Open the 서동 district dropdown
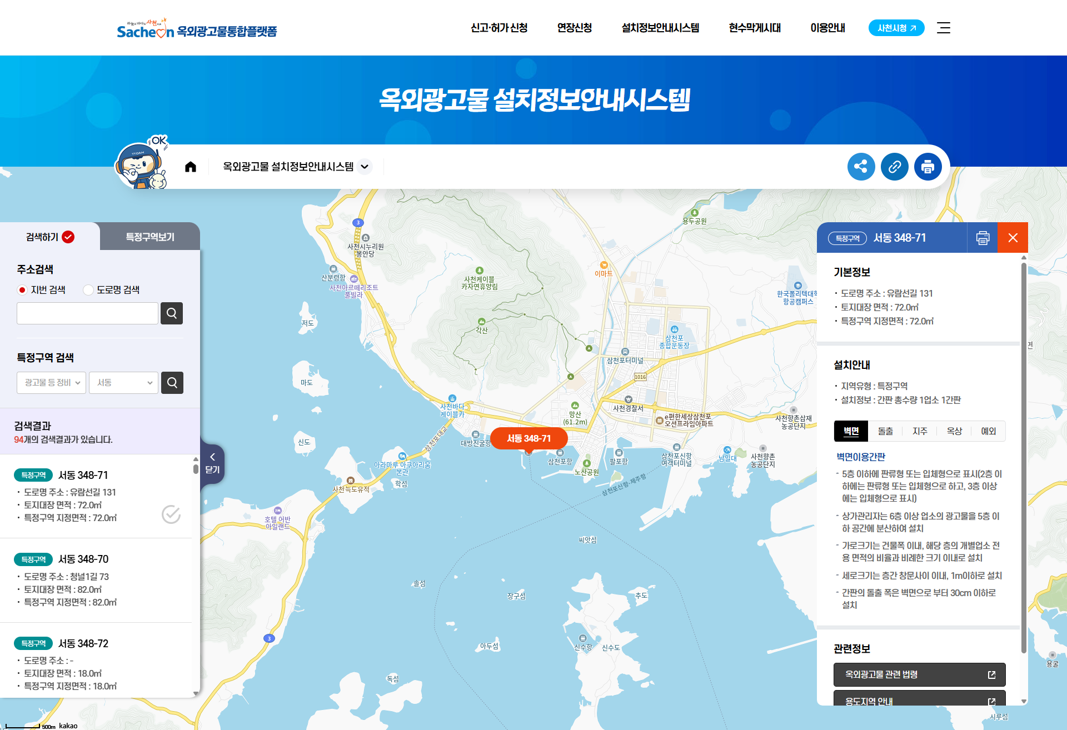 click(123, 382)
